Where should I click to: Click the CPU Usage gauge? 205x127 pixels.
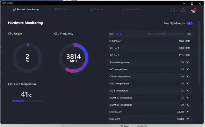click(28, 58)
